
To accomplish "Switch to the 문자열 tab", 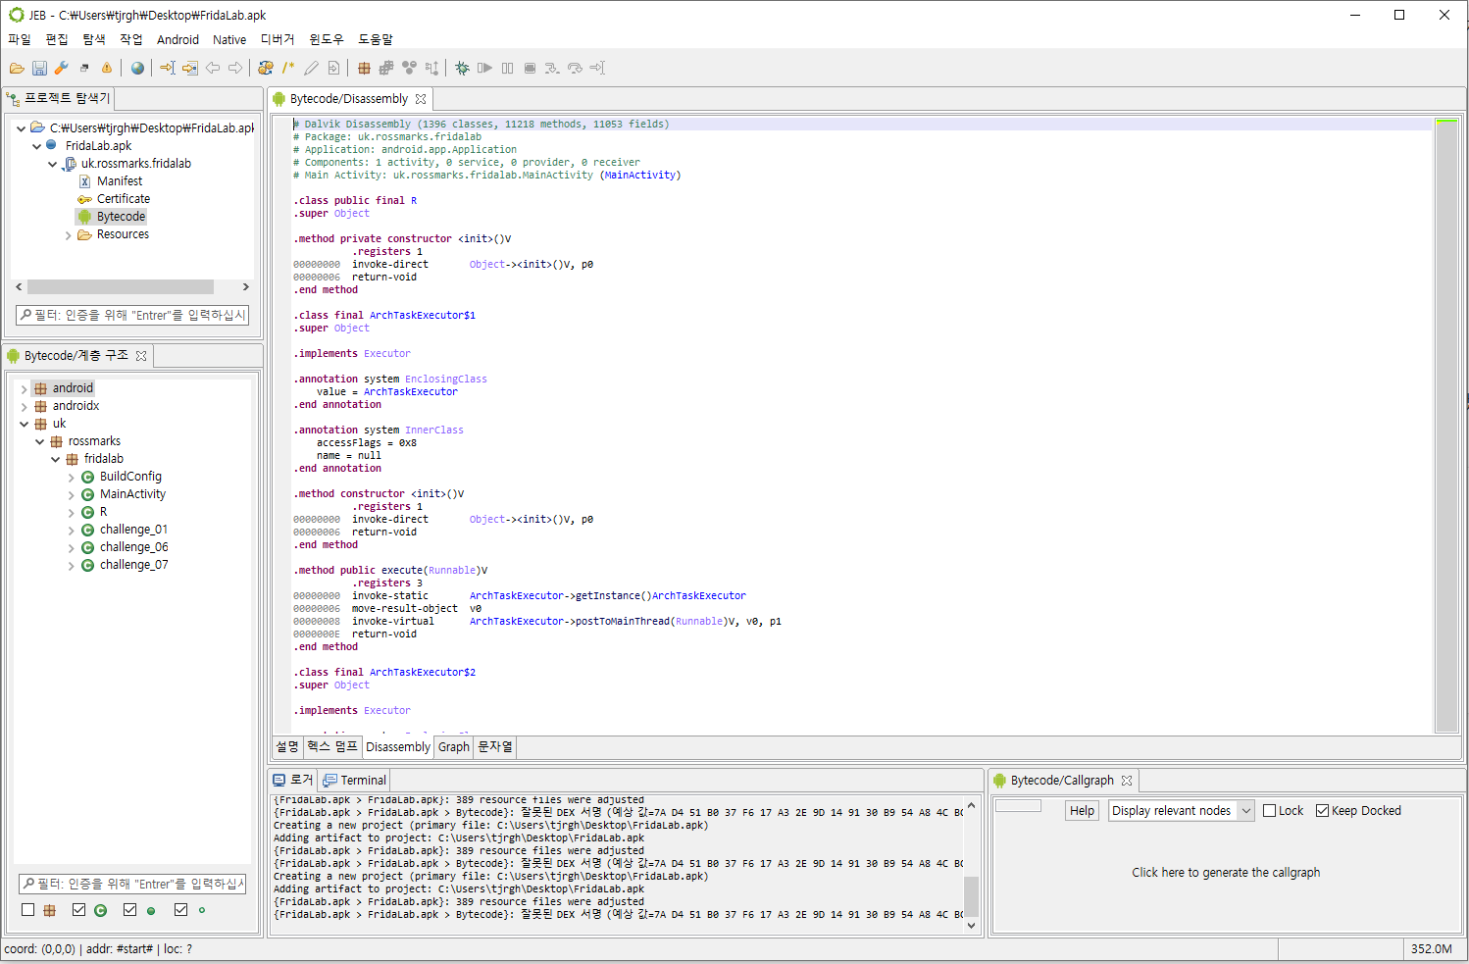I will tap(495, 747).
